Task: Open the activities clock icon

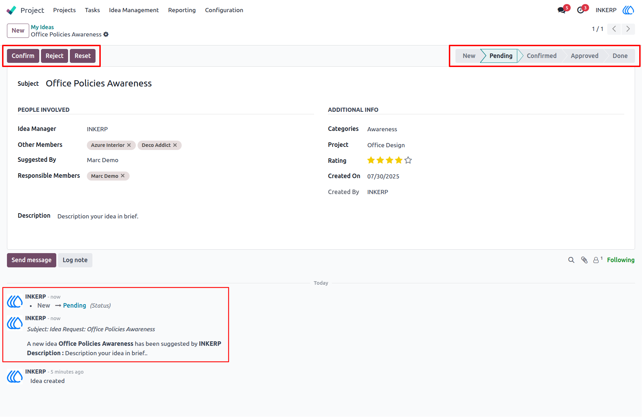Action: pyautogui.click(x=581, y=10)
